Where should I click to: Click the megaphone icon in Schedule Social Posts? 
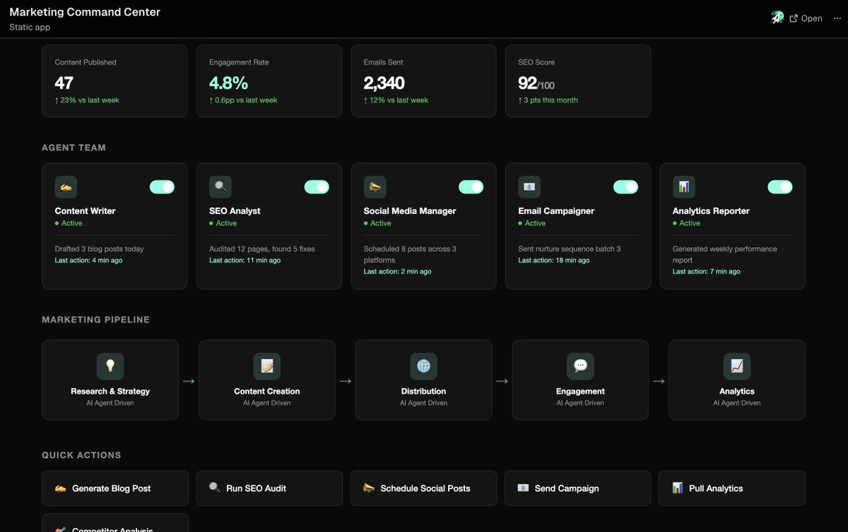[369, 488]
